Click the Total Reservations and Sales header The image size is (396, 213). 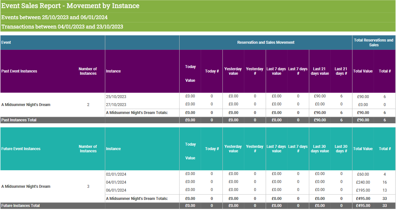pyautogui.click(x=374, y=42)
